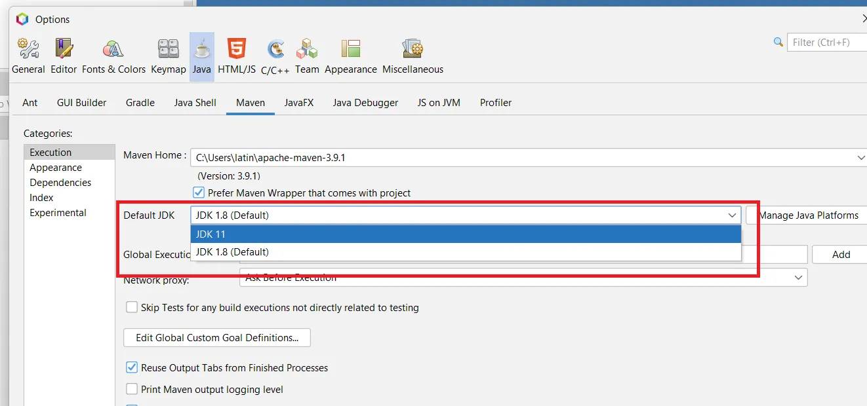Screen dimensions: 867x406
Task: Open the Editor options category
Action: point(64,56)
